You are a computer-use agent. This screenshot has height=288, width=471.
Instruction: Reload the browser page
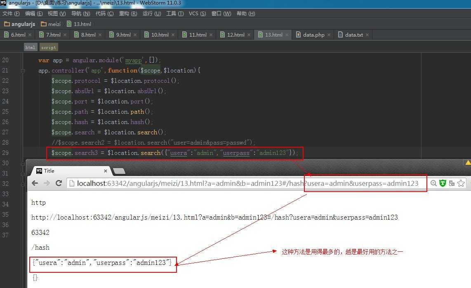[x=59, y=183]
